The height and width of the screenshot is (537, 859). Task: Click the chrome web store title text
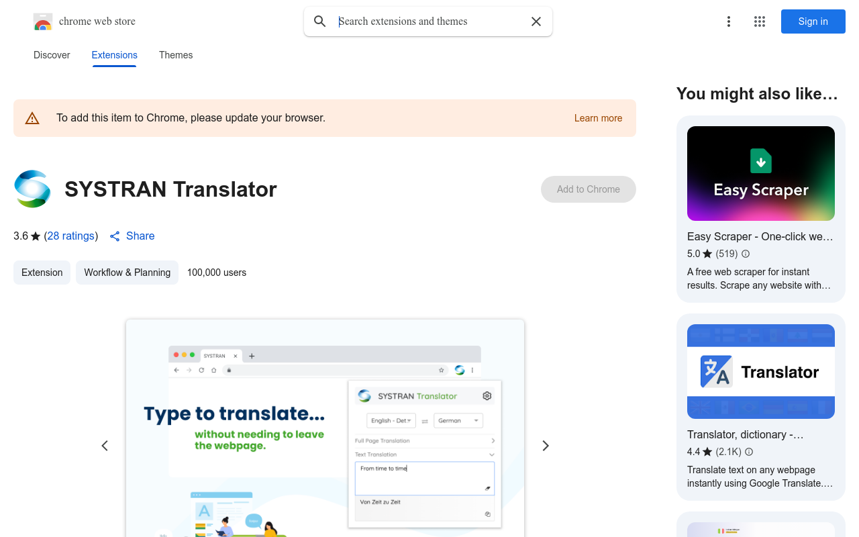(x=97, y=21)
